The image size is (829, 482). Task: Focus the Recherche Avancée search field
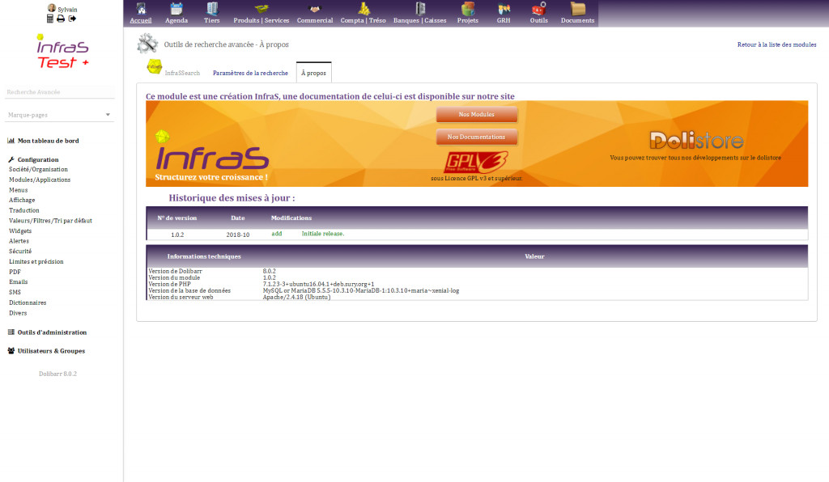click(x=59, y=92)
